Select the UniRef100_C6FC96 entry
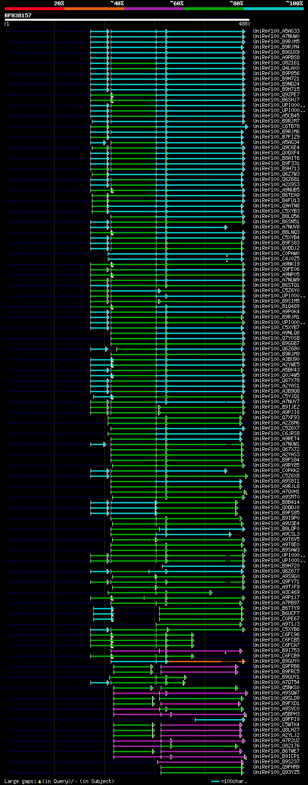308x785 pixels. point(276,634)
